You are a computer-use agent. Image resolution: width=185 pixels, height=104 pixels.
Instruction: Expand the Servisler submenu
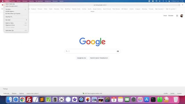[x=16, y=20]
